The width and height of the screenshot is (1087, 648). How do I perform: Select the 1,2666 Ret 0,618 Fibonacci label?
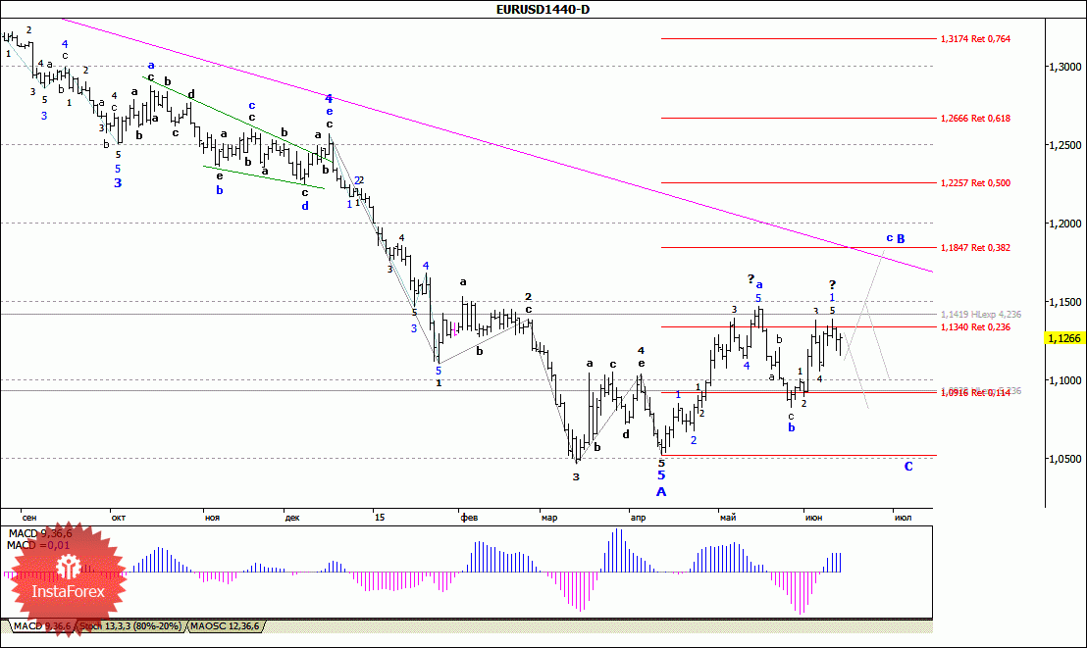975,118
